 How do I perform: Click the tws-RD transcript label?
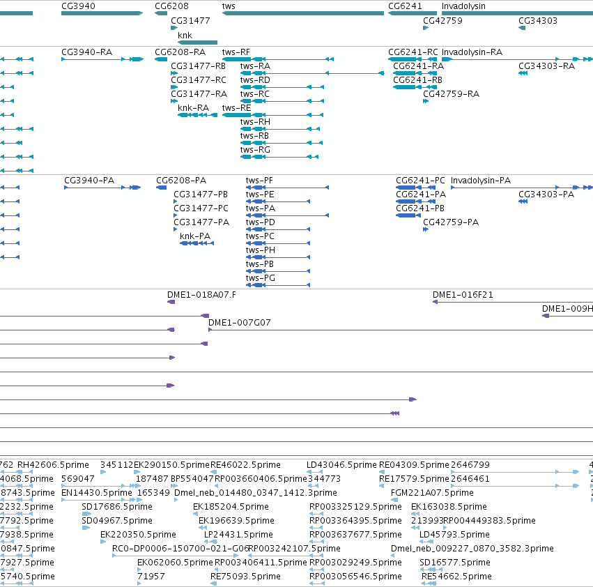(255, 80)
